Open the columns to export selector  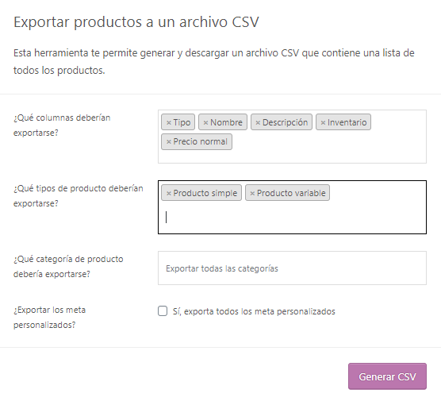coord(292,137)
